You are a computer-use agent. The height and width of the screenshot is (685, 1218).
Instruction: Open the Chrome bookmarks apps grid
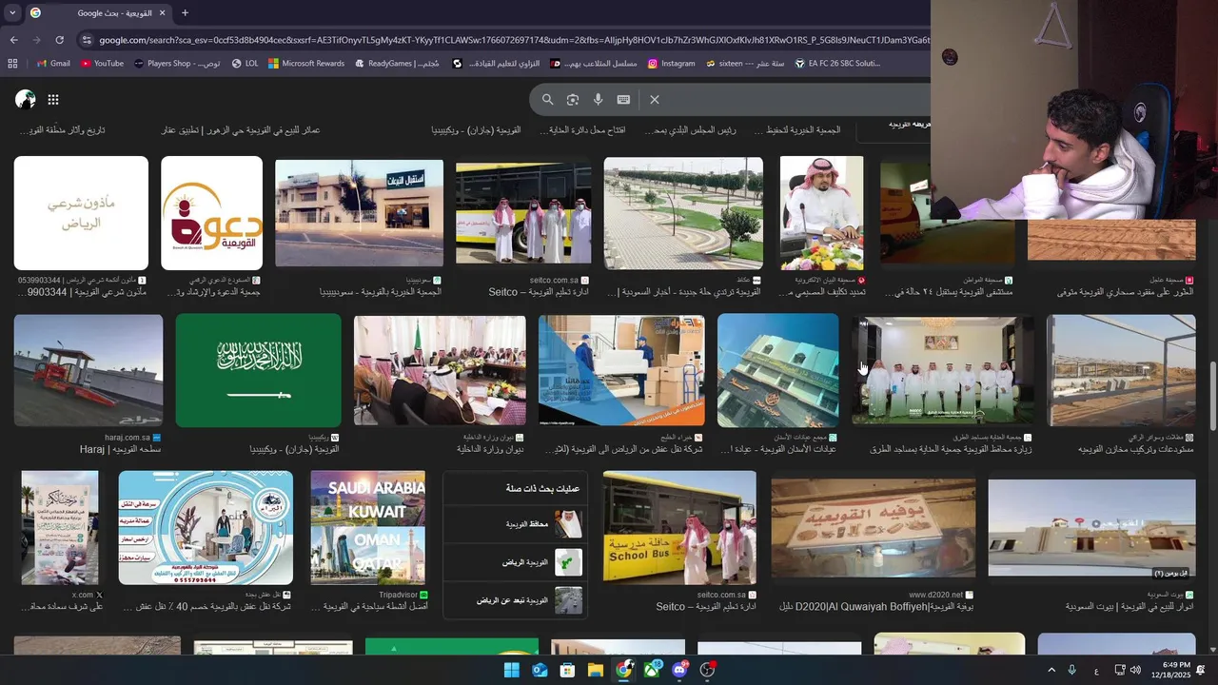[12, 64]
